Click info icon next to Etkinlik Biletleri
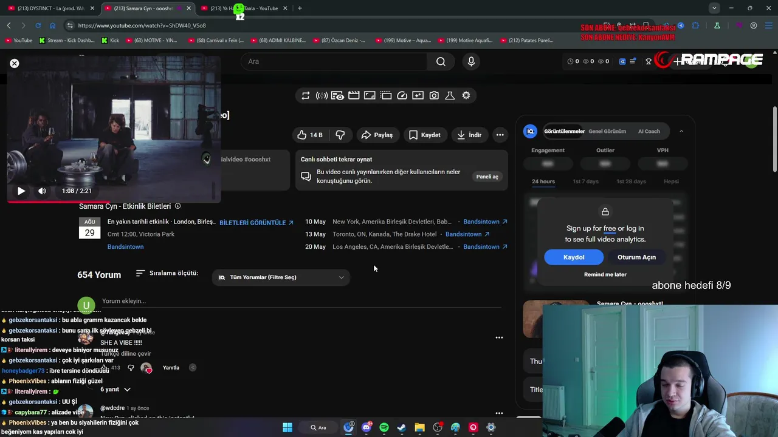 coord(177,206)
